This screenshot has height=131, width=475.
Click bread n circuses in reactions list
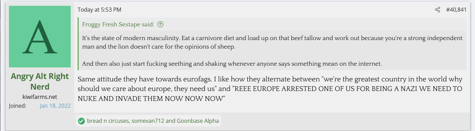tap(108, 121)
